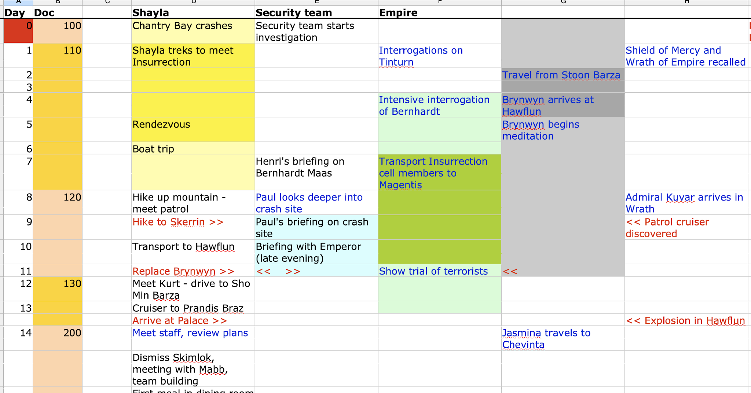Select the 'Day' header cell
This screenshot has width=751, height=393.
(x=18, y=12)
